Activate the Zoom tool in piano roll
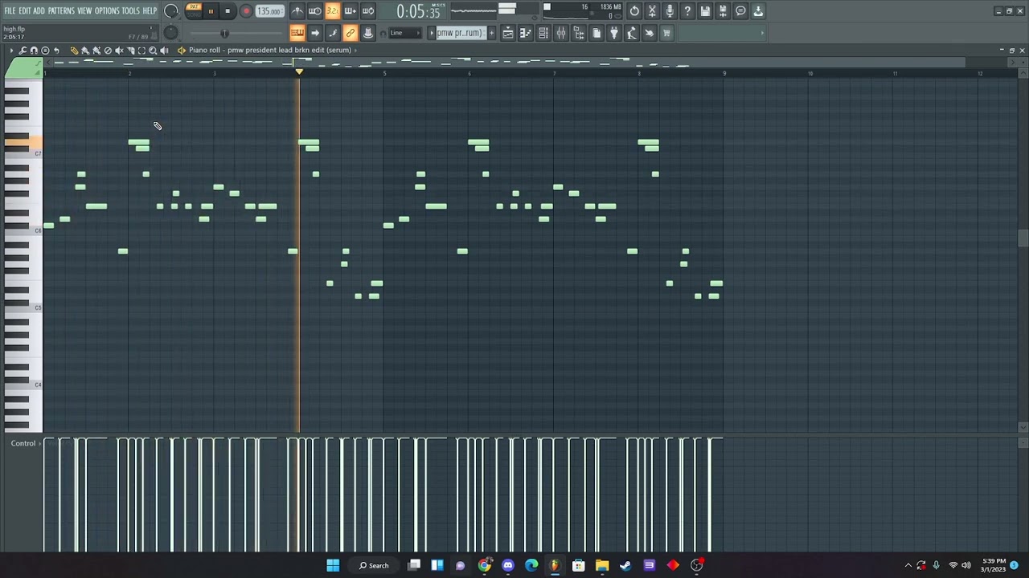Viewport: 1029px width, 578px height. pyautogui.click(x=153, y=50)
